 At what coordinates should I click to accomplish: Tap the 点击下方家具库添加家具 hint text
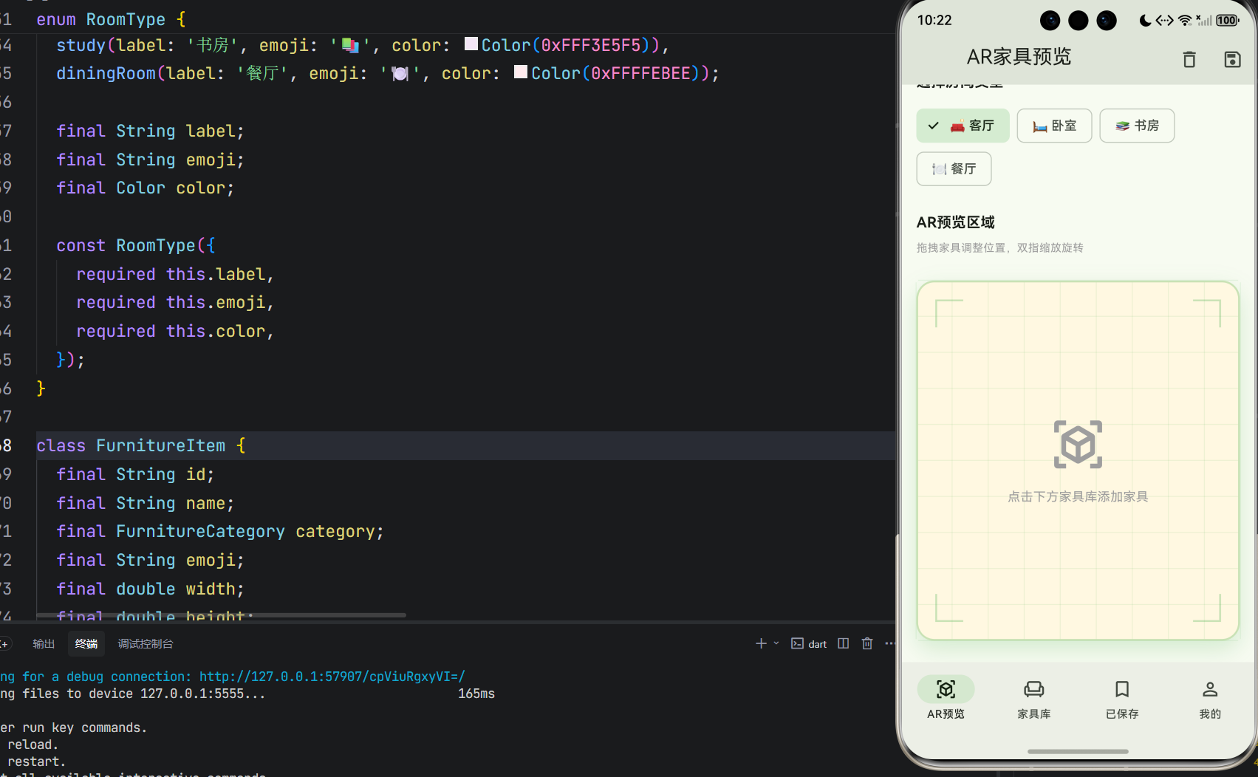click(1078, 497)
